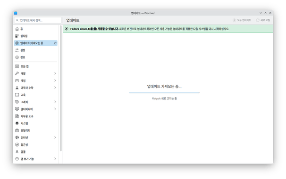This screenshot has width=286, height=179.
Task: Open the 유틸리티 utilities category
Action: click(x=36, y=130)
